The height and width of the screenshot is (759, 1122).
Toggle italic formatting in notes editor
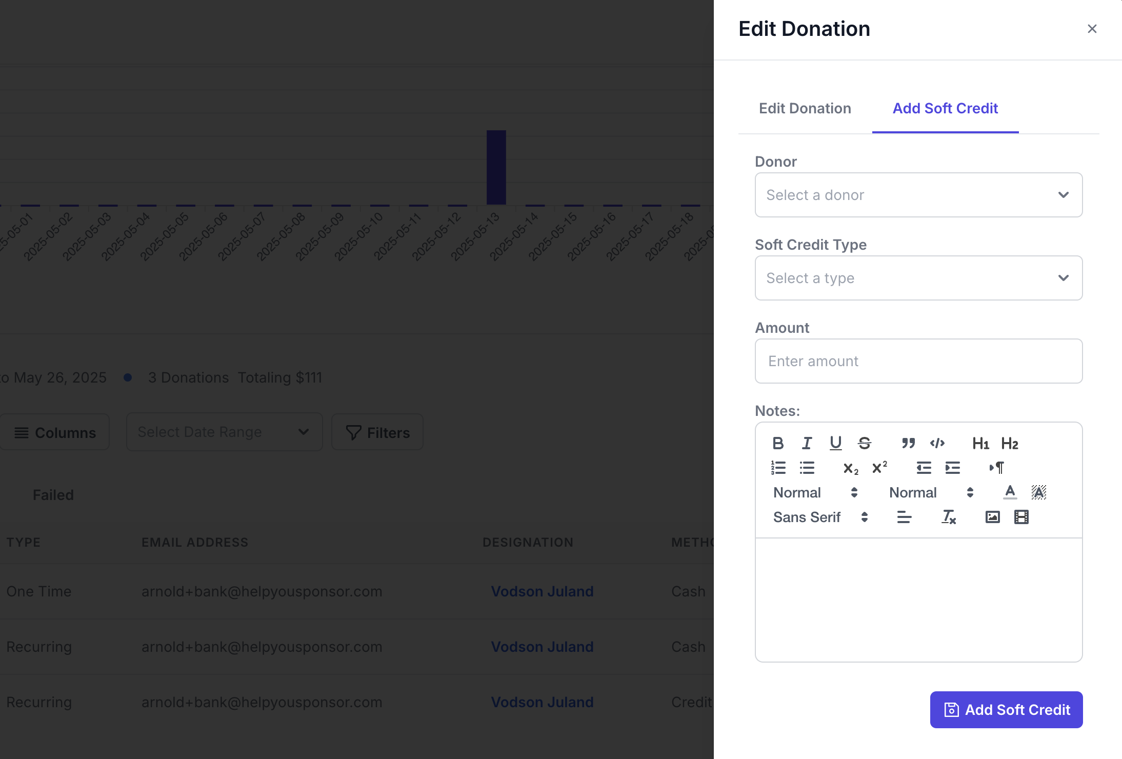tap(807, 443)
